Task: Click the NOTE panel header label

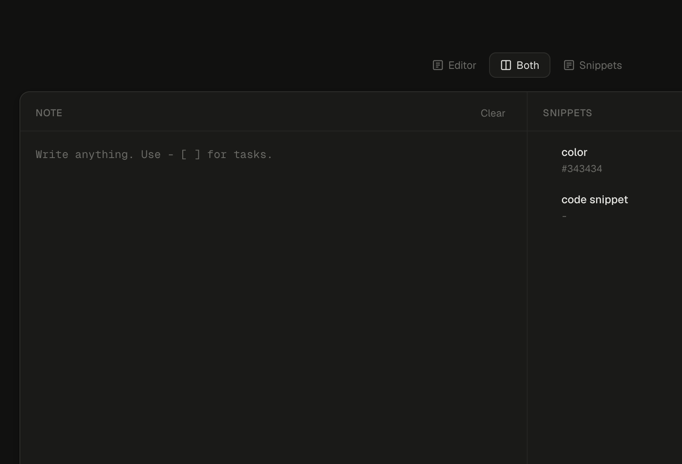Action: 49,113
